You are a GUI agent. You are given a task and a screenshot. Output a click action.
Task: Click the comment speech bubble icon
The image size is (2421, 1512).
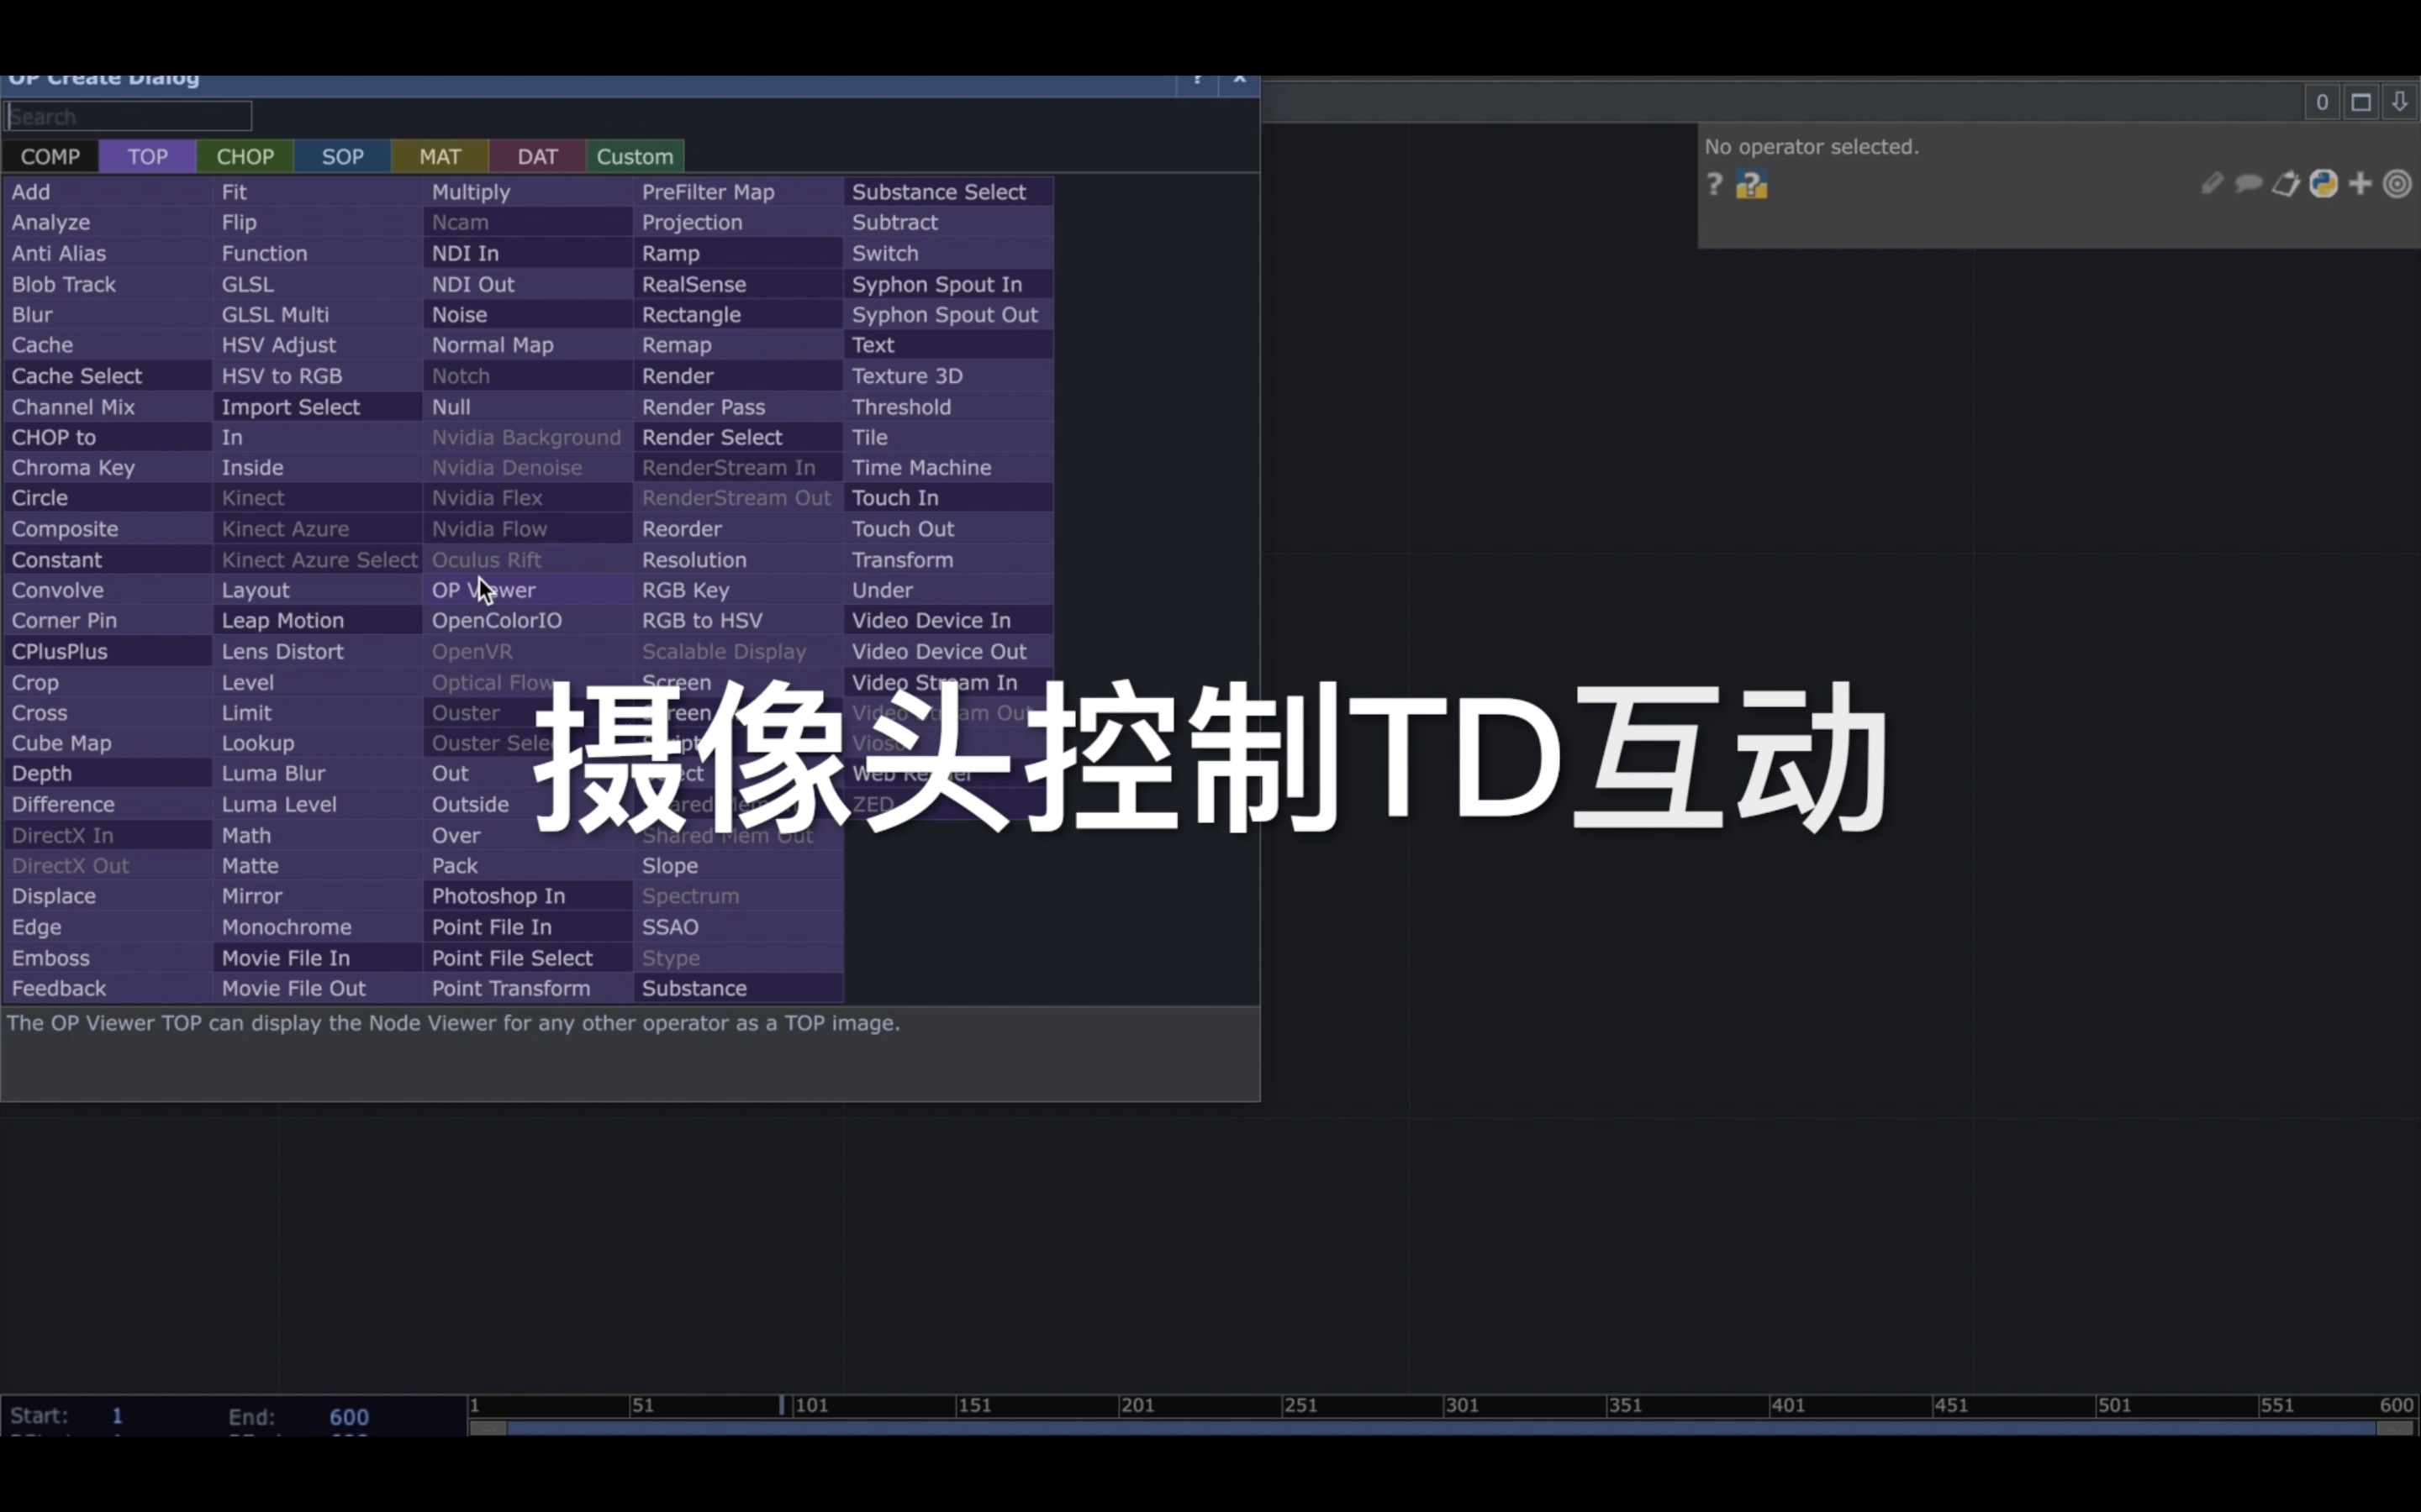click(2248, 183)
